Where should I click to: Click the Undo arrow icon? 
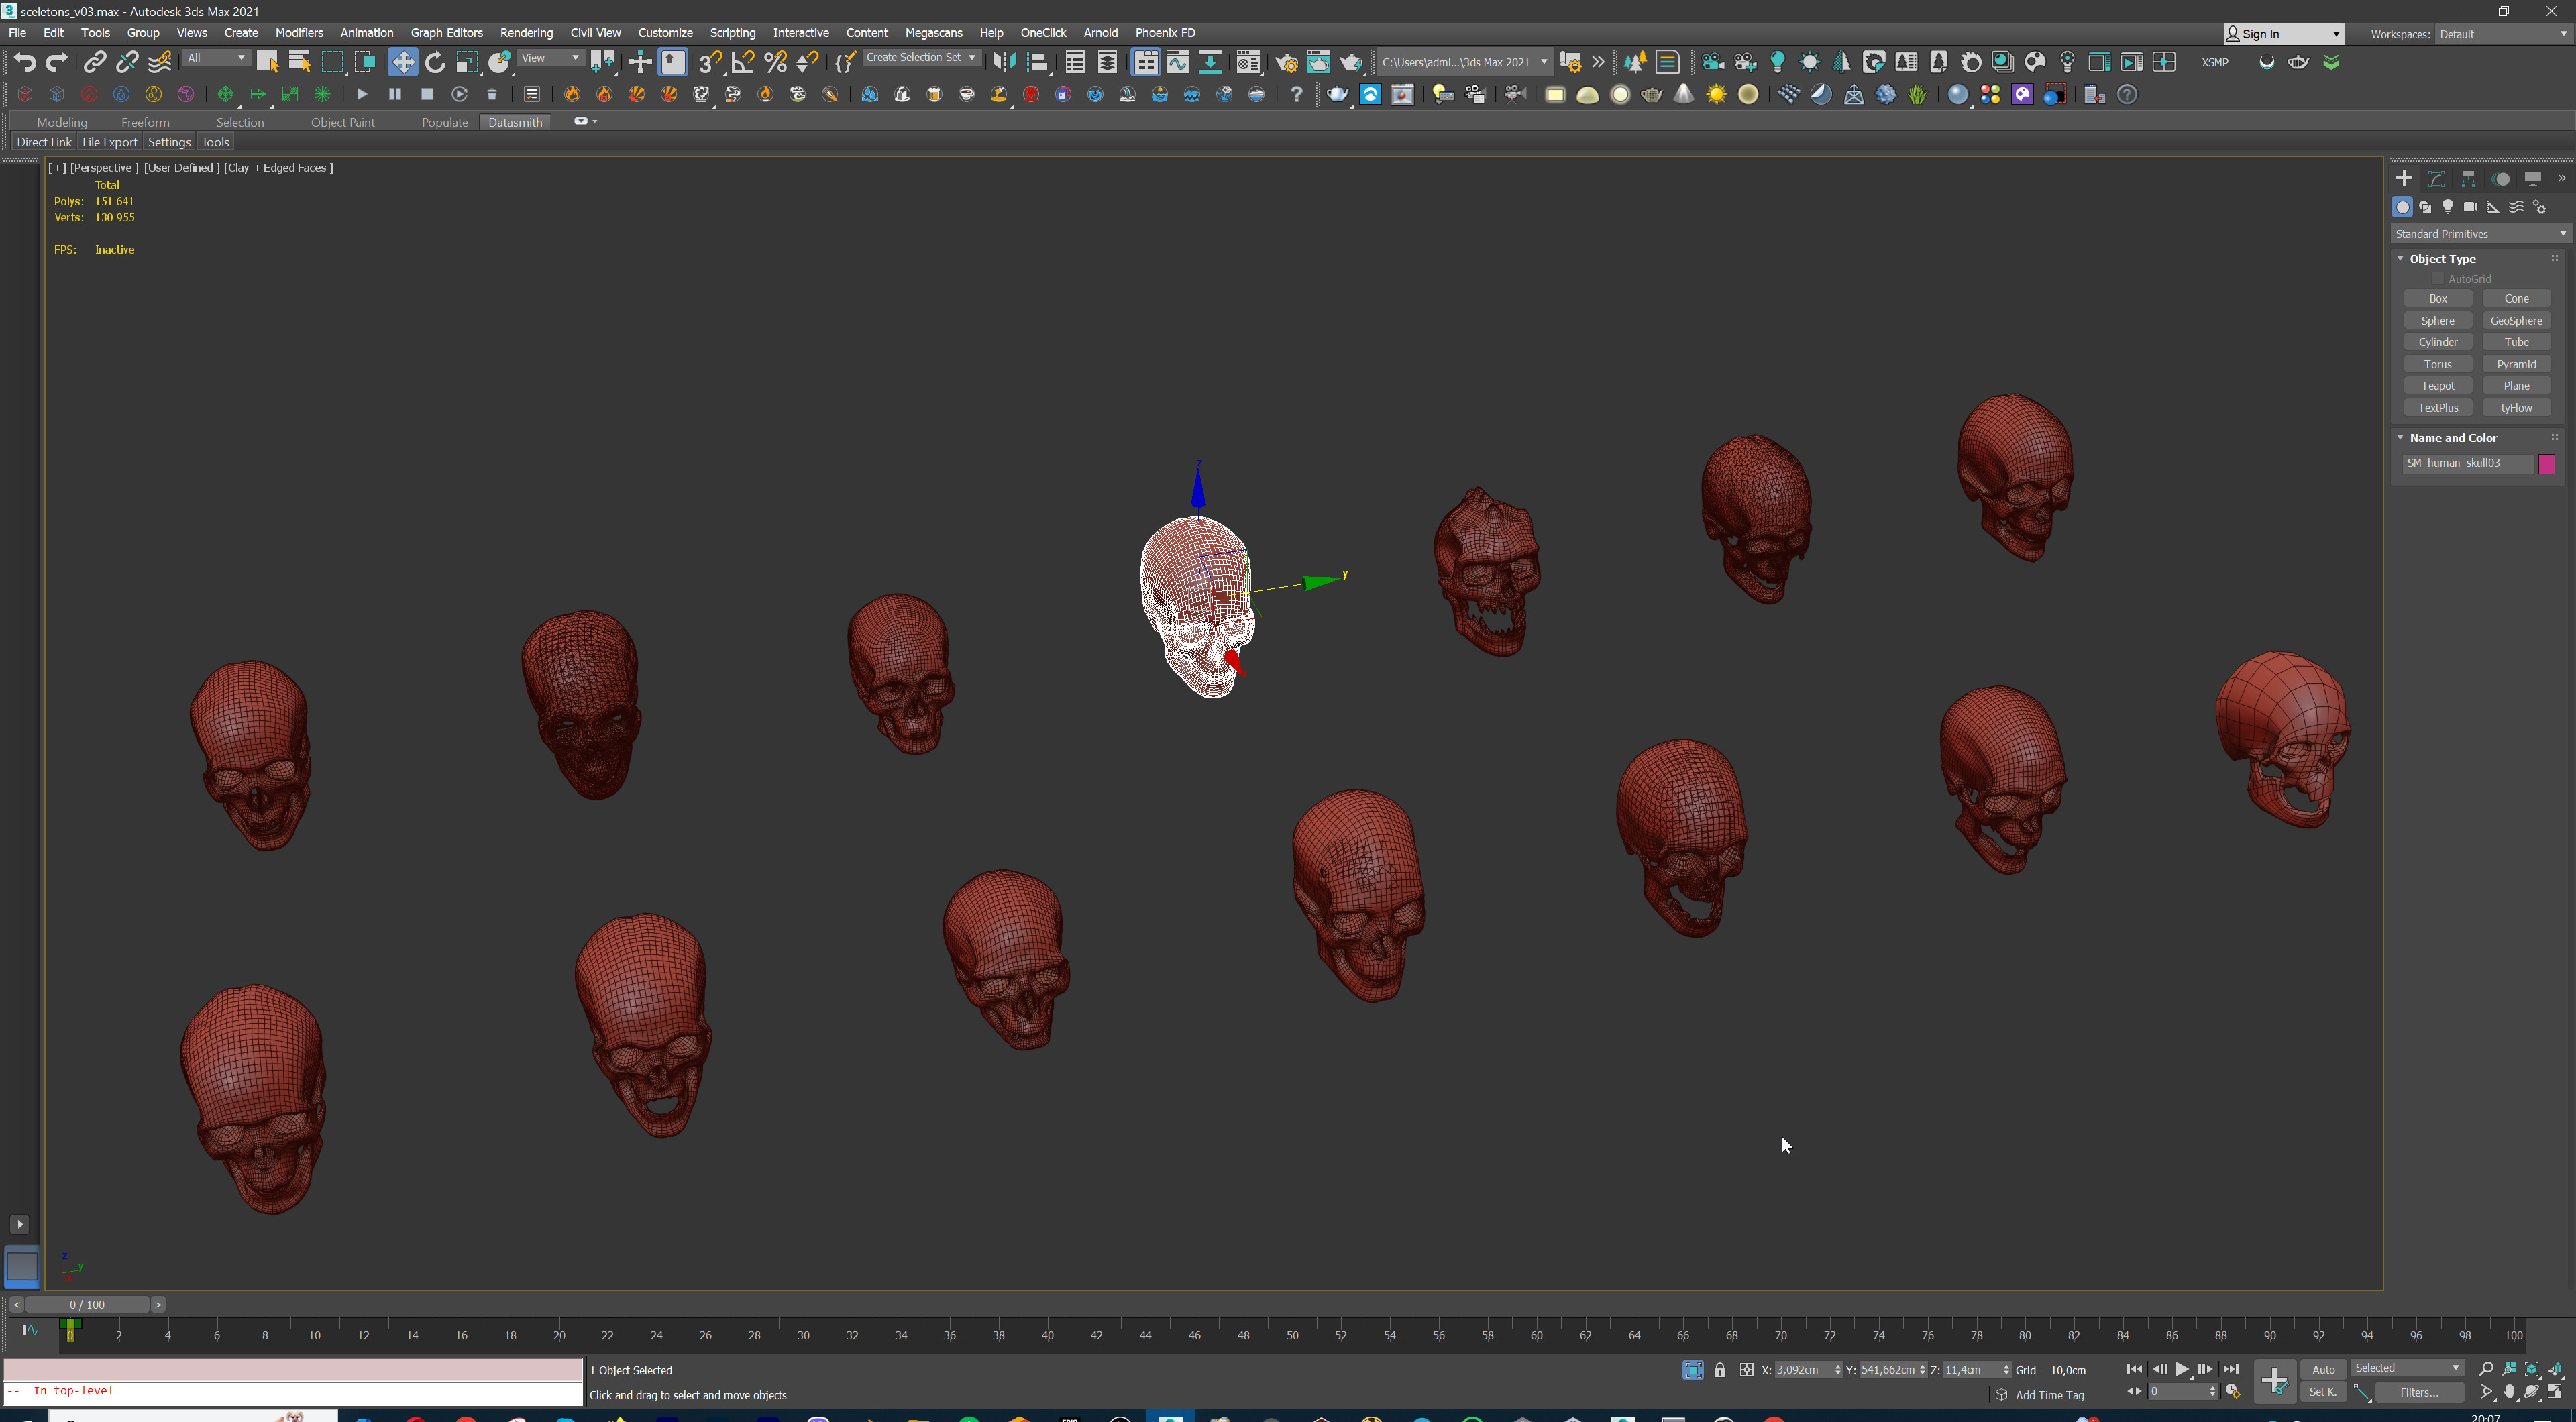[x=25, y=62]
